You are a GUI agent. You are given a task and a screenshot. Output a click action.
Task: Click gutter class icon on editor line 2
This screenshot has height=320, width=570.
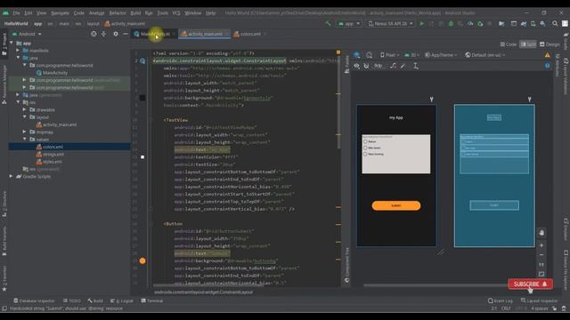pos(142,61)
